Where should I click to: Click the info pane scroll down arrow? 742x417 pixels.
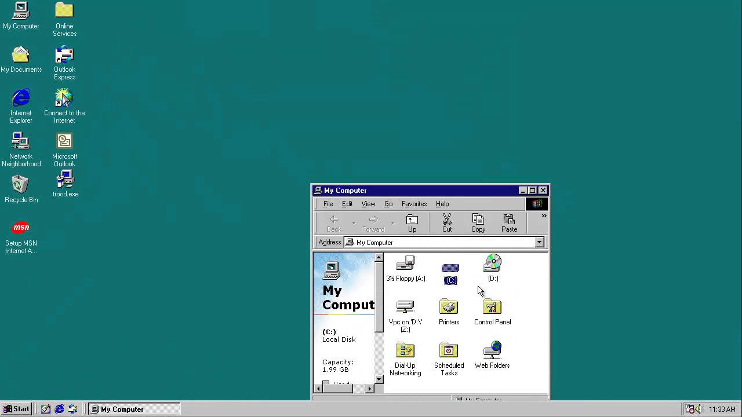click(379, 379)
